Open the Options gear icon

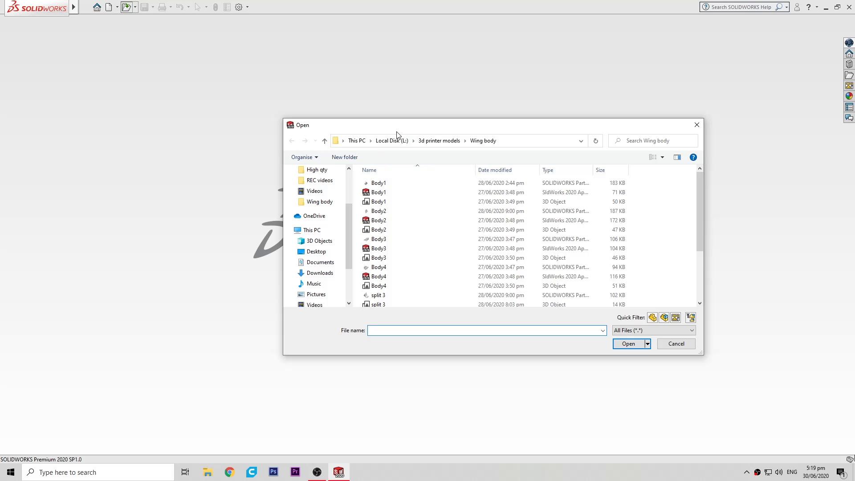coord(239,7)
